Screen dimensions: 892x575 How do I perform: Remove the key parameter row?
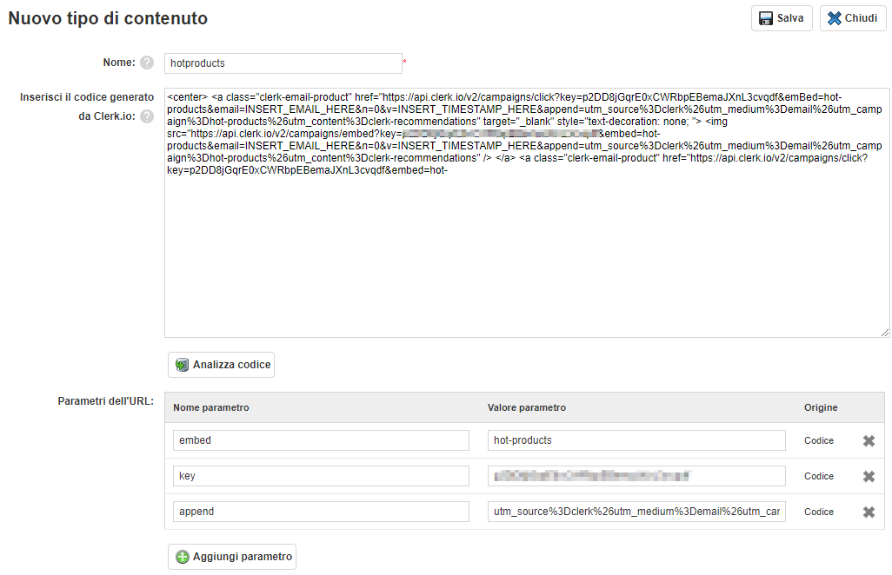[868, 476]
